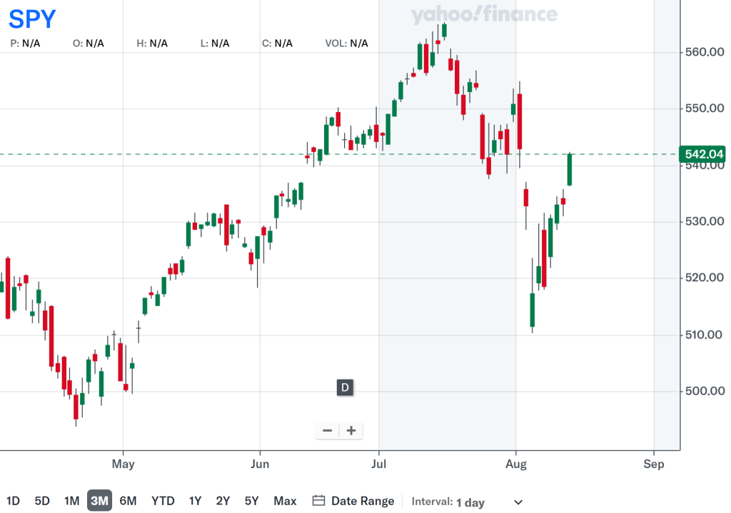
Task: Click the SPY ticker title
Action: tap(33, 19)
